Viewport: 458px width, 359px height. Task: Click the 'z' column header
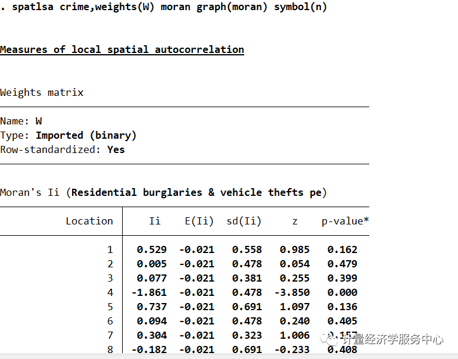coord(295,222)
